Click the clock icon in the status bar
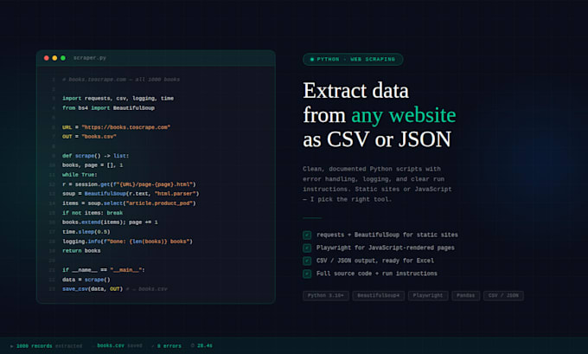588x354 pixels. 192,345
